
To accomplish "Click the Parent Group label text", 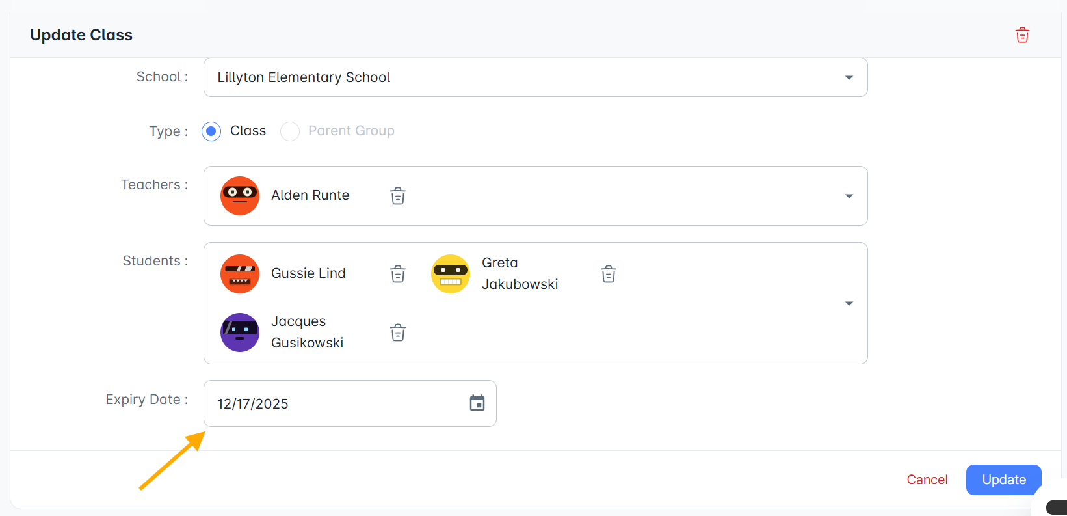I will (x=351, y=131).
